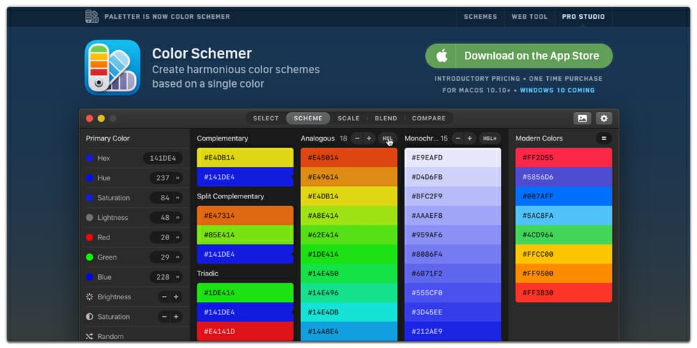Select Modern Colors swatch #4CD964
The width and height of the screenshot is (697, 348).
click(x=564, y=235)
